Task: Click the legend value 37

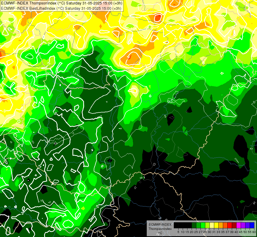Action: coord(227,232)
